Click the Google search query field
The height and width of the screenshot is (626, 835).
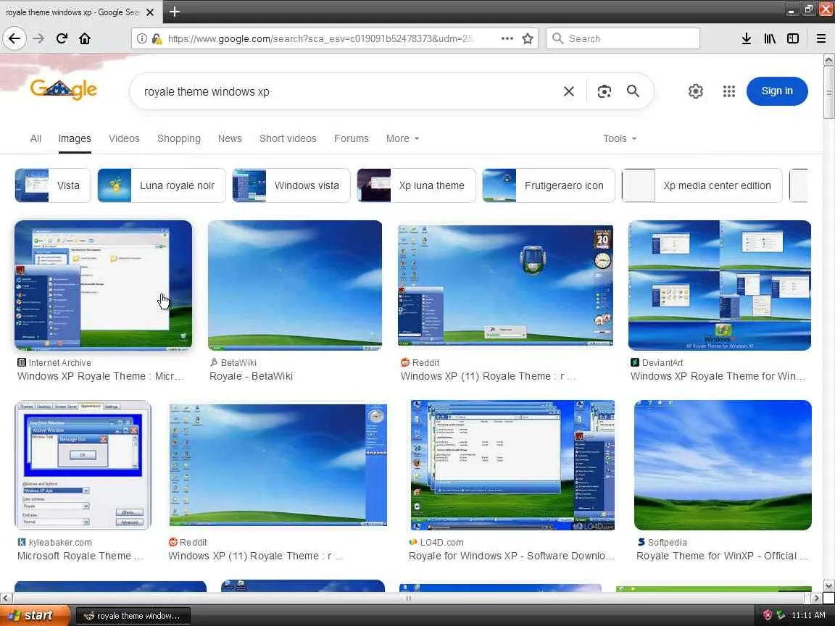tap(346, 91)
